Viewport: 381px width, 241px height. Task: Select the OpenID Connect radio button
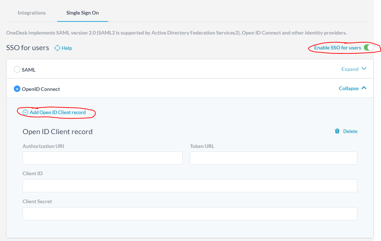(x=16, y=89)
